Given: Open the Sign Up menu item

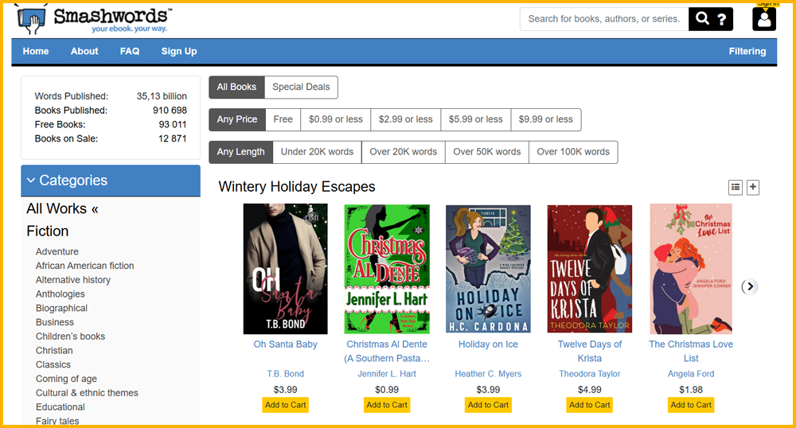Looking at the screenshot, I should click(178, 51).
